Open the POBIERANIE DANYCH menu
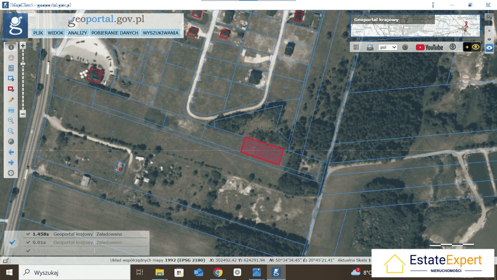497x280 pixels. point(115,33)
